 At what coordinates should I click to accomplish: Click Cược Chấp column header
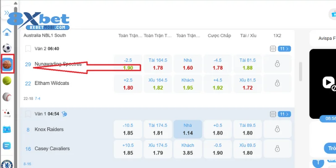coord(219,36)
